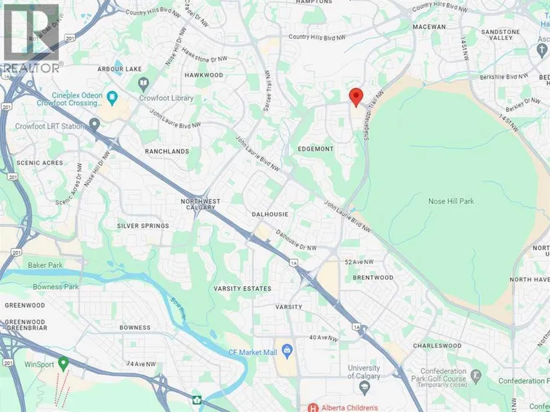Select Confederation Park Golf Course icon

pyautogui.click(x=475, y=376)
